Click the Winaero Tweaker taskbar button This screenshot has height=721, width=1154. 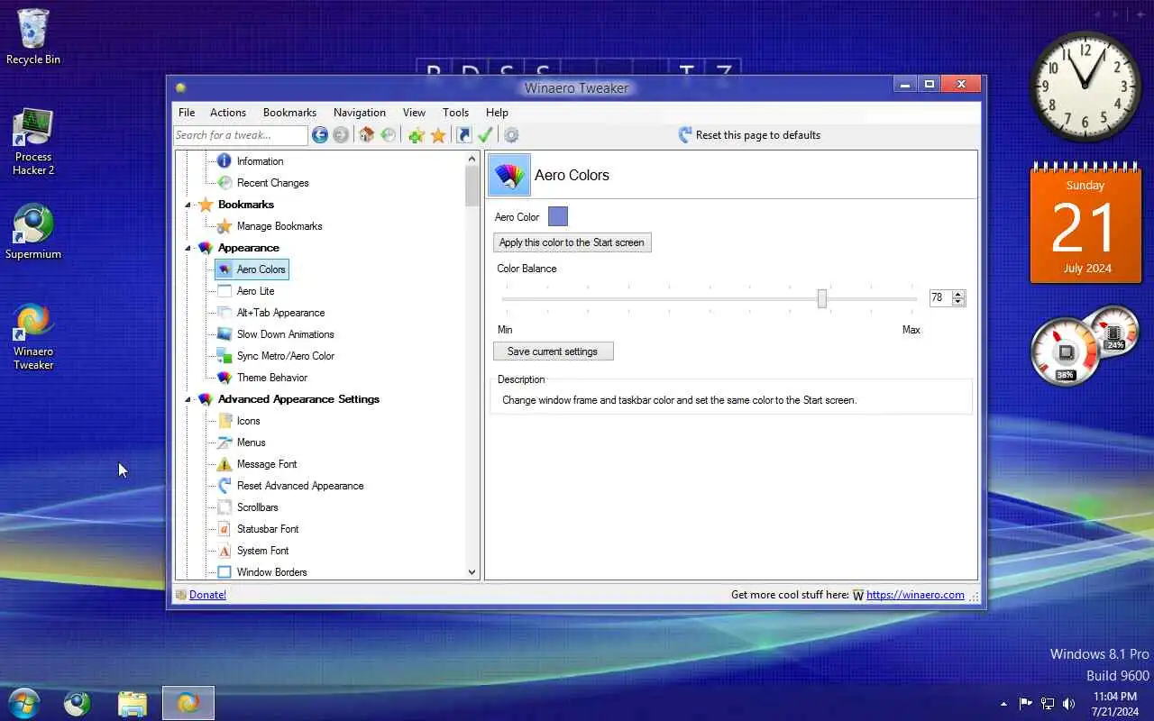coord(188,703)
